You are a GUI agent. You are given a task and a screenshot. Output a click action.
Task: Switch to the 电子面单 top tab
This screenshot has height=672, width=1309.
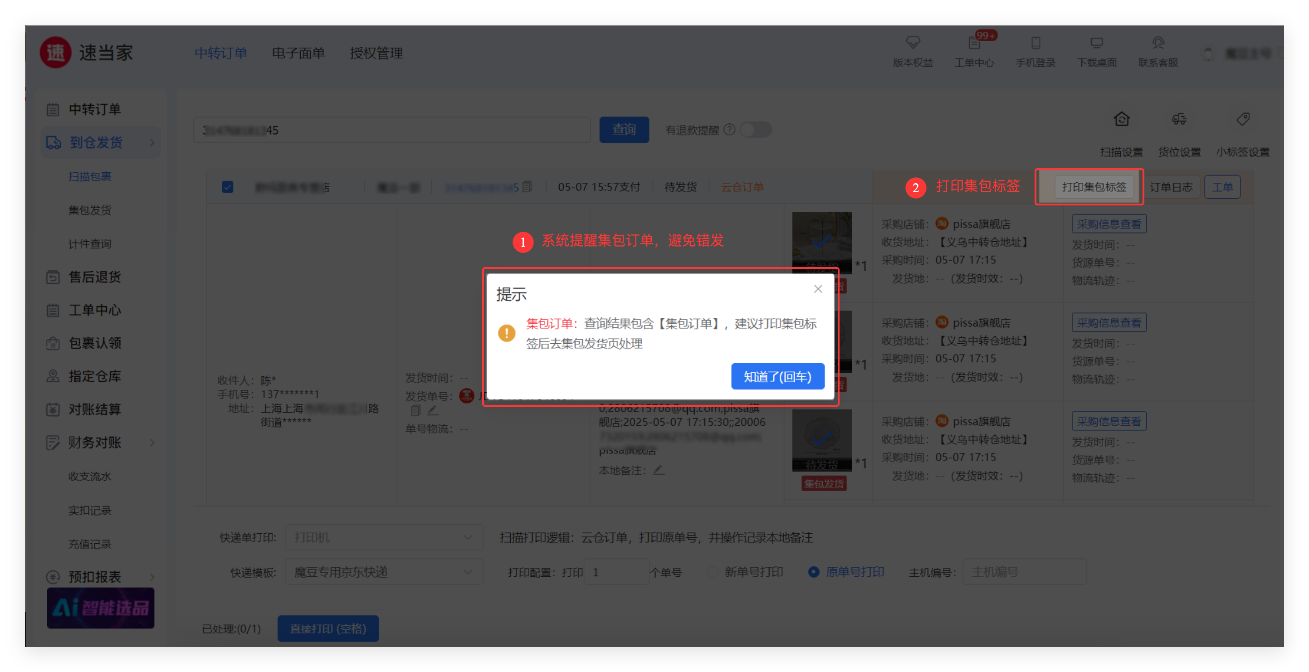298,54
